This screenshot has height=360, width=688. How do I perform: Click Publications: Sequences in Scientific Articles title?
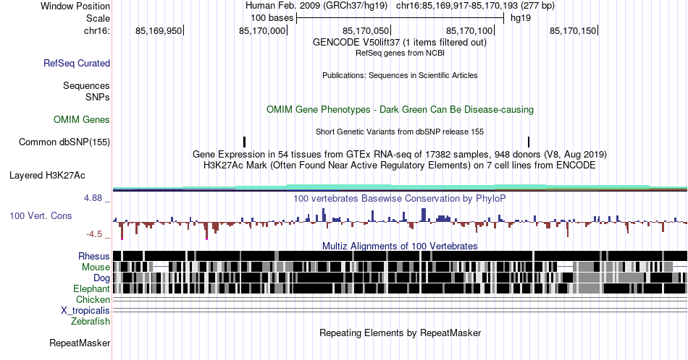(x=400, y=75)
